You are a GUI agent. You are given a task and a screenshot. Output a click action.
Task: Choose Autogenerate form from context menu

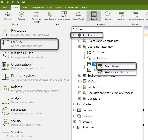117,72
